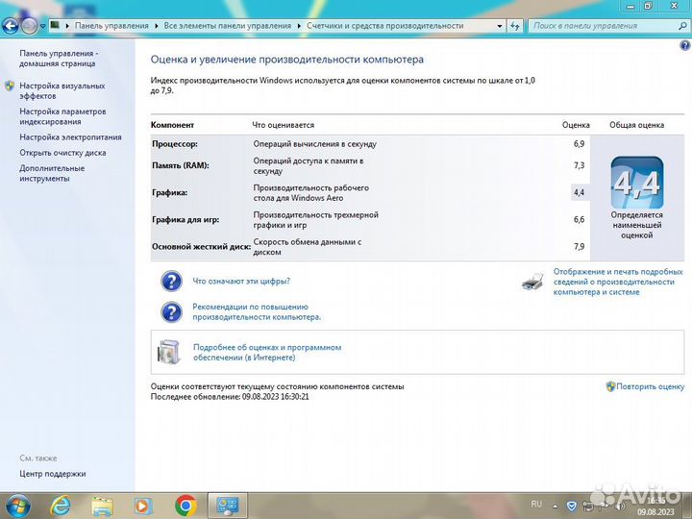Click the shield security icon in system tray
The width and height of the screenshot is (692, 519).
pyautogui.click(x=572, y=506)
